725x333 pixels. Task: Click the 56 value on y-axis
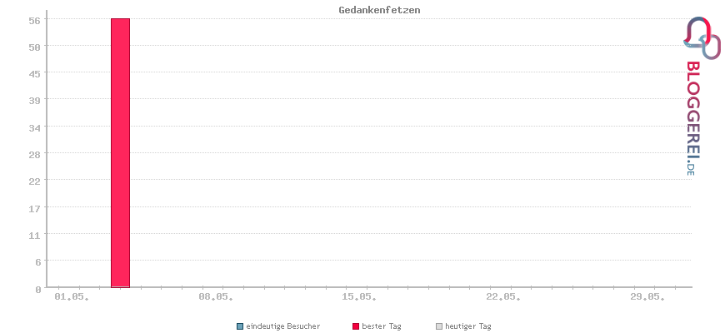click(x=36, y=20)
